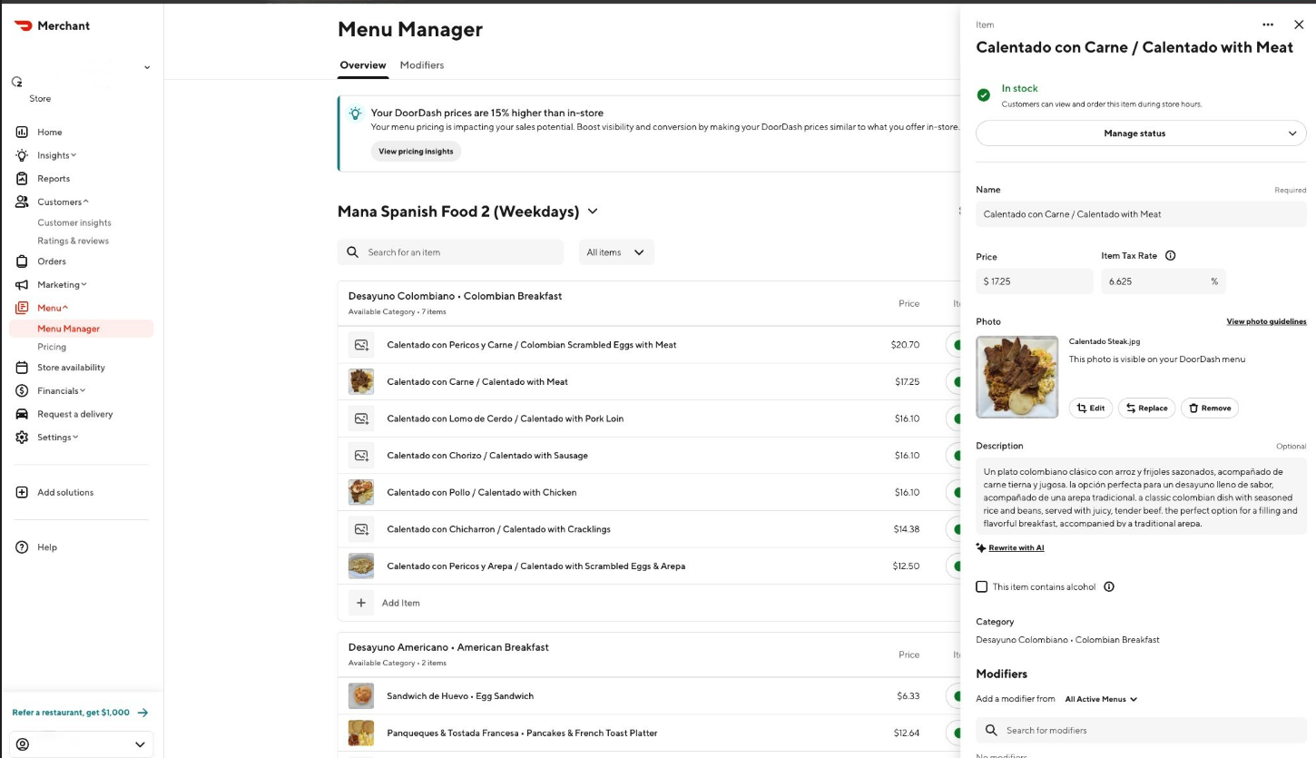
Task: Click the Financials dollar icon
Action: [22, 390]
